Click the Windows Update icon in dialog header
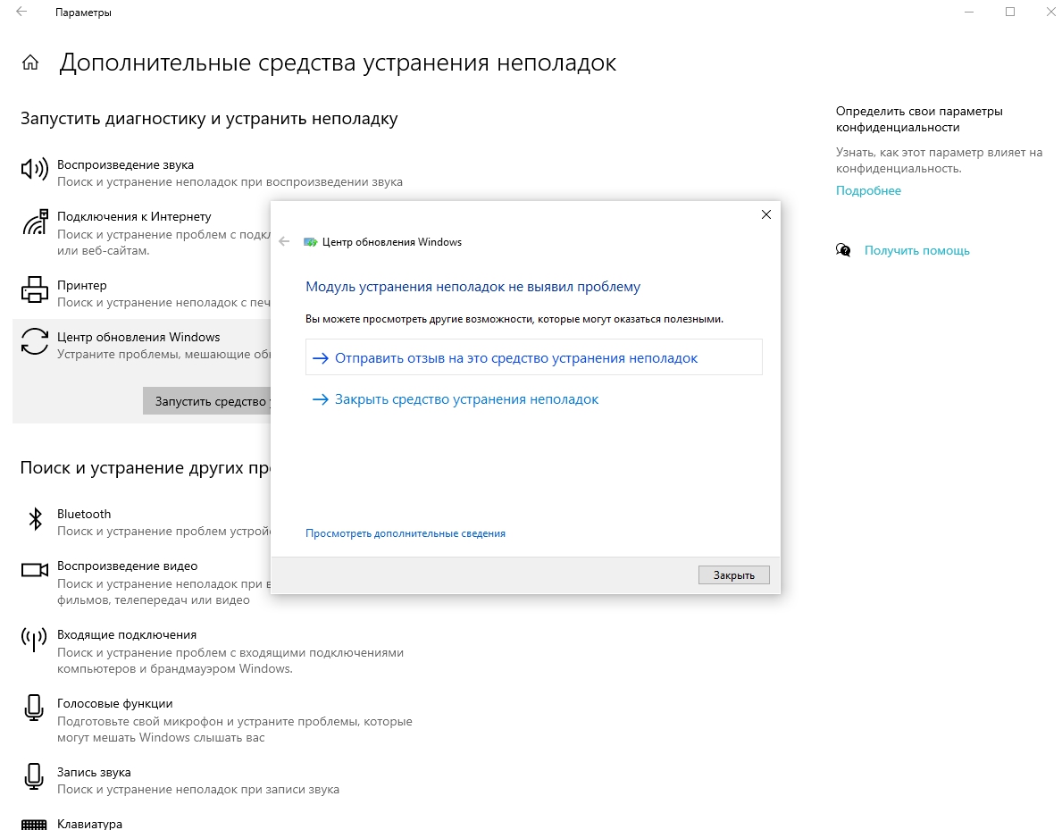1062x830 pixels. pos(310,242)
